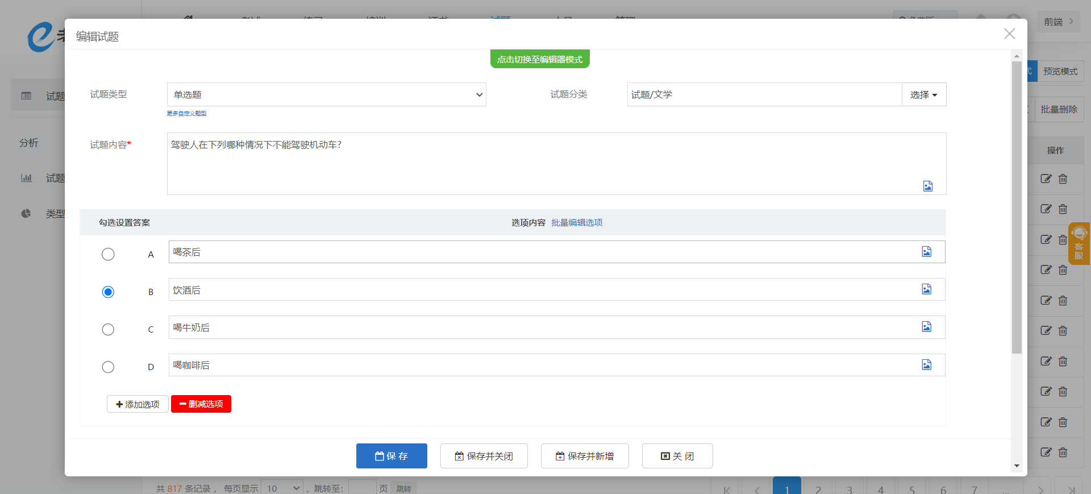1091x494 pixels.
Task: Click image upload icon for option B
Action: coord(926,289)
